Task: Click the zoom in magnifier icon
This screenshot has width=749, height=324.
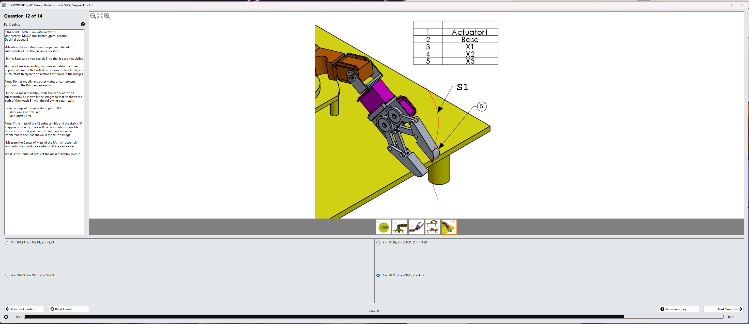Action: (107, 16)
